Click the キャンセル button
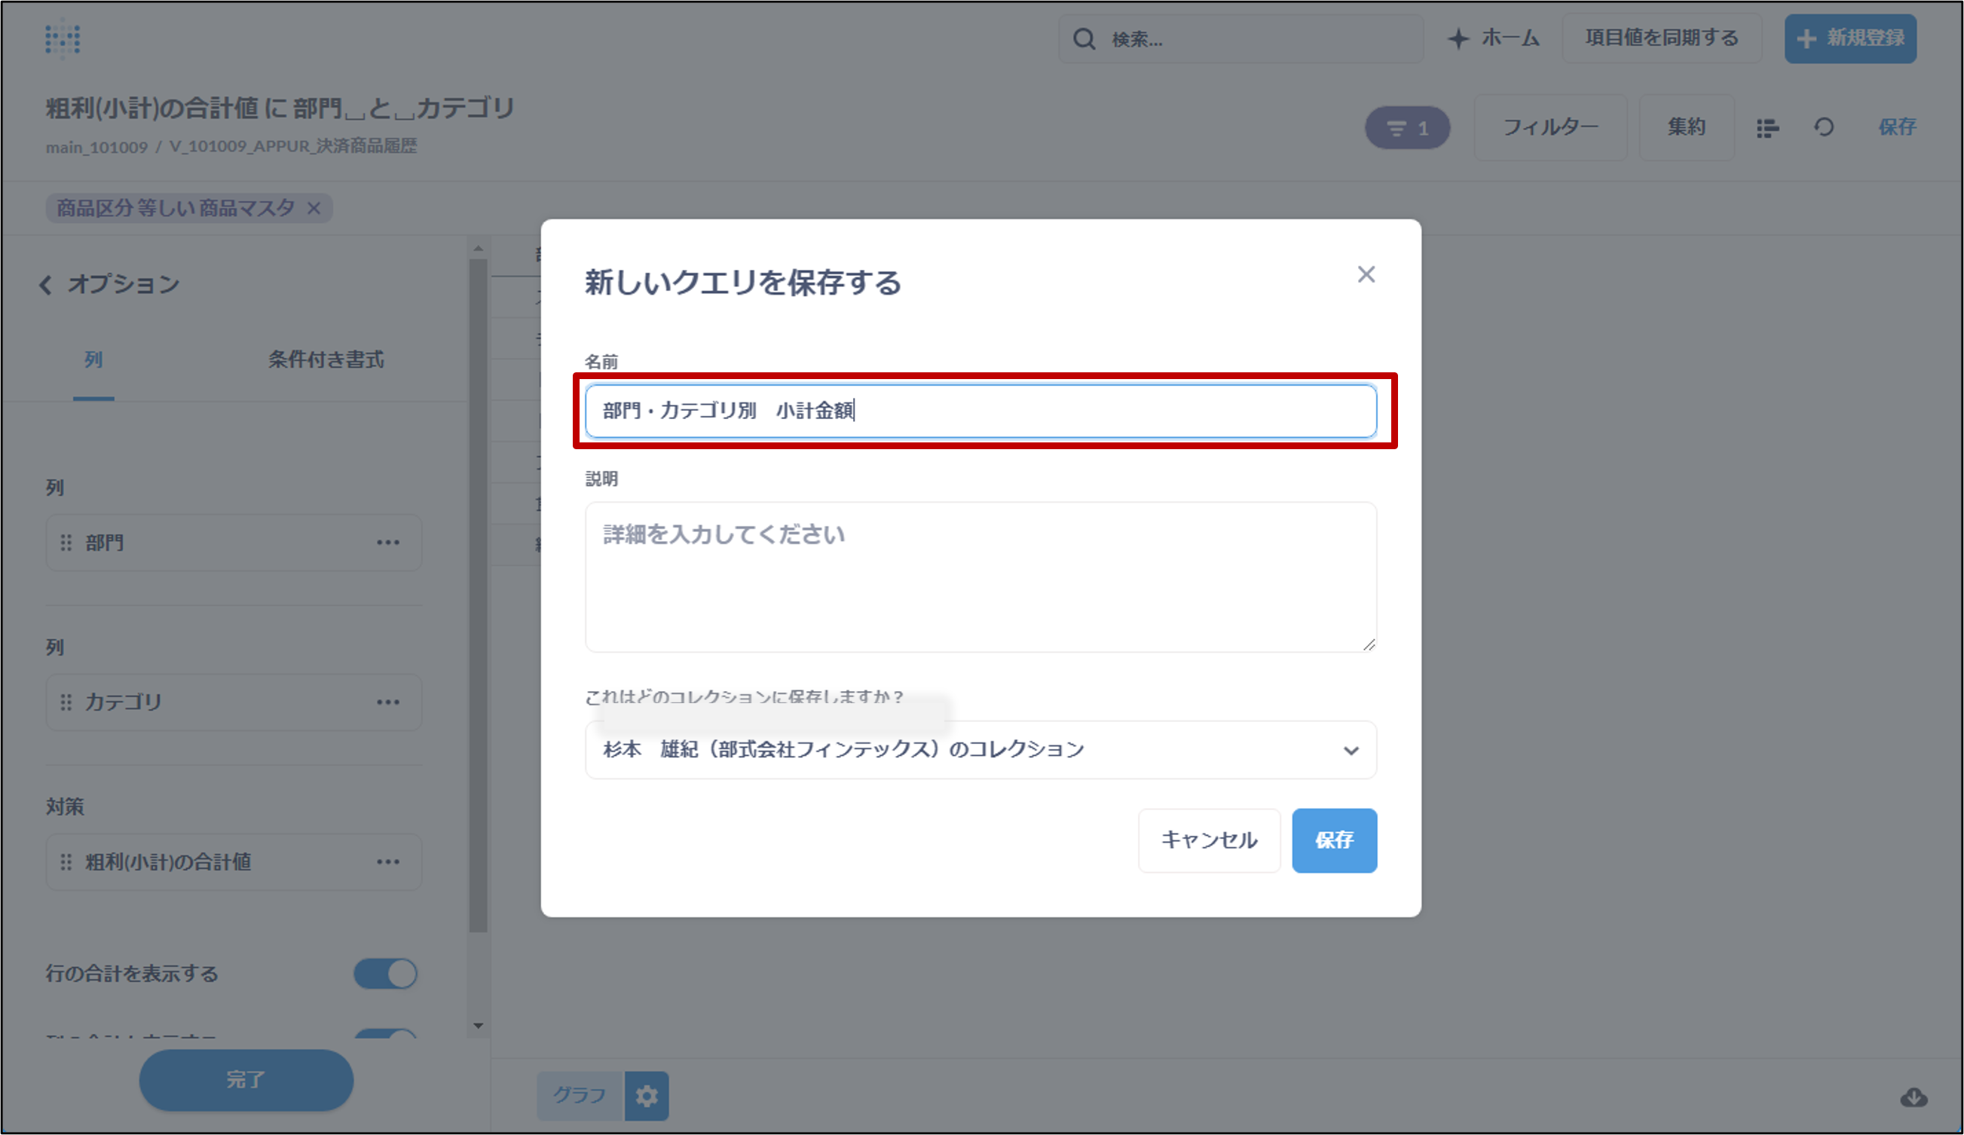The height and width of the screenshot is (1135, 1964). tap(1209, 840)
